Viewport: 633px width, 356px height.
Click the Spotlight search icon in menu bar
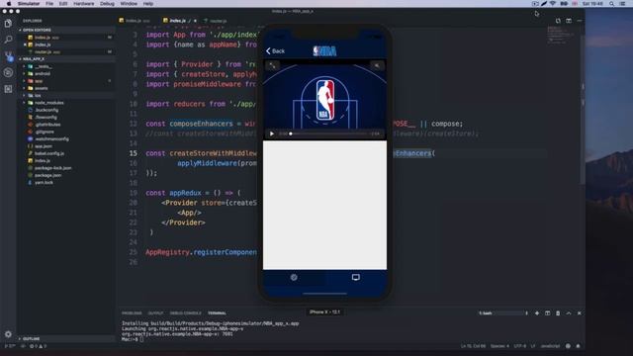(611, 4)
